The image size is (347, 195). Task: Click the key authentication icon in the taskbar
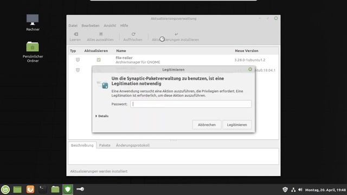click(x=80, y=189)
